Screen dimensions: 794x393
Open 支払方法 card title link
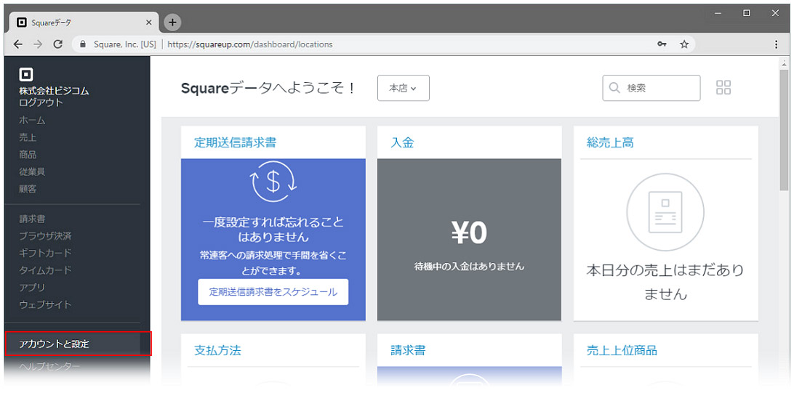pos(217,350)
